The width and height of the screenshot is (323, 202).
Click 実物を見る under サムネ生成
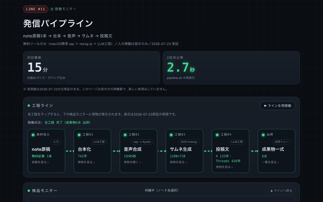coord(178,162)
